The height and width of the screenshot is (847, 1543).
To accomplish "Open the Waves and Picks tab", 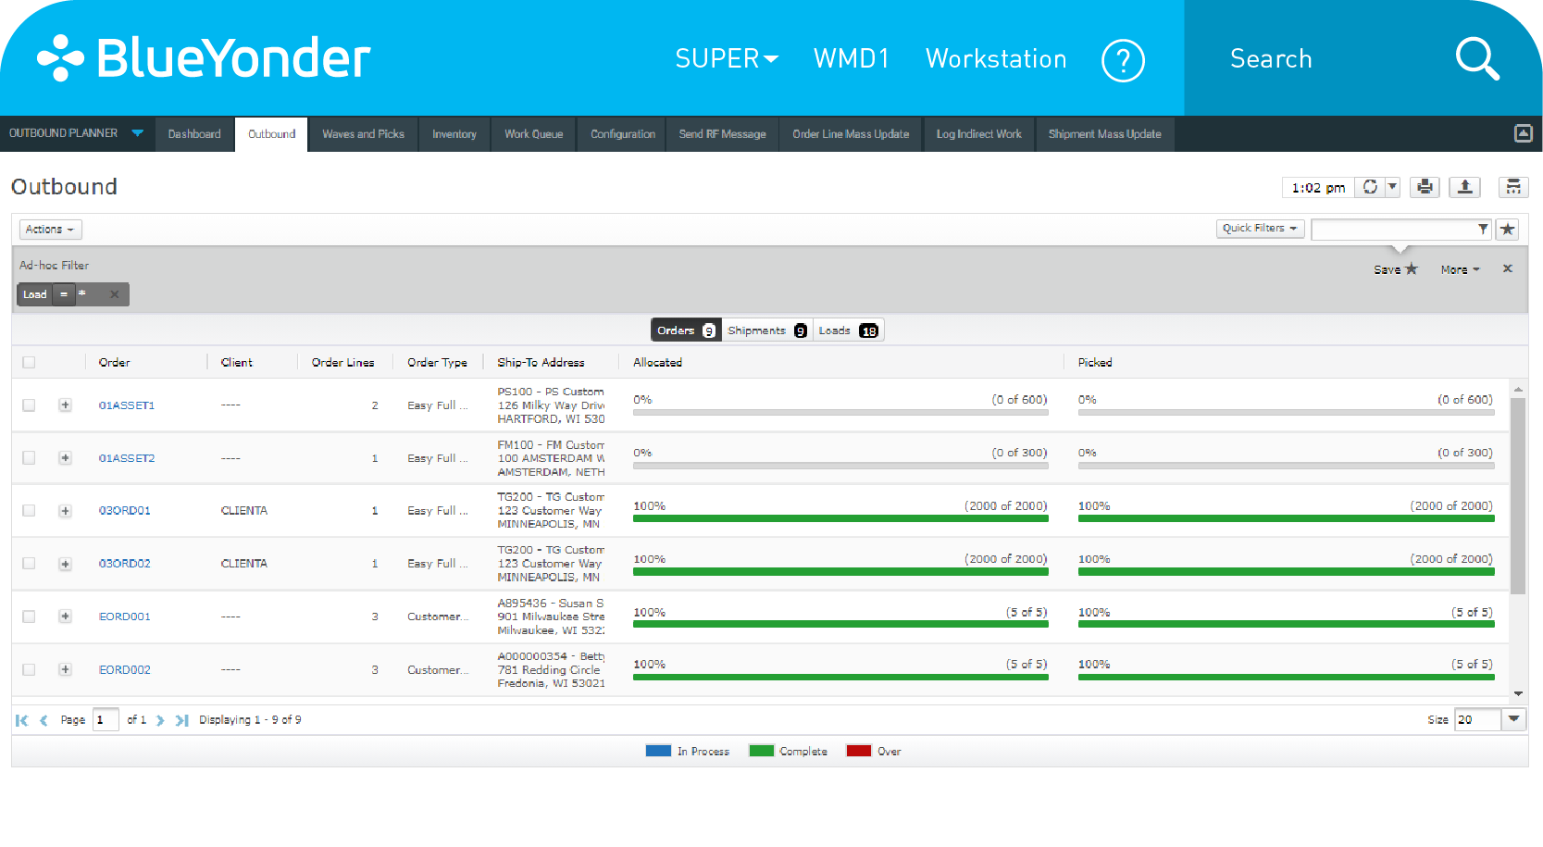I will [363, 134].
